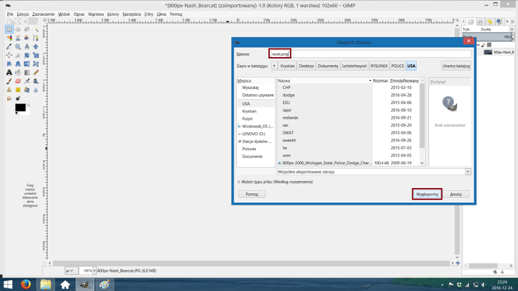
Task: Select the Dodge/Burn tool
Action: click(x=18, y=98)
